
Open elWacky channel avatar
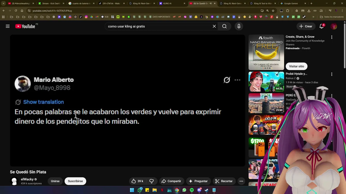pos(14,181)
